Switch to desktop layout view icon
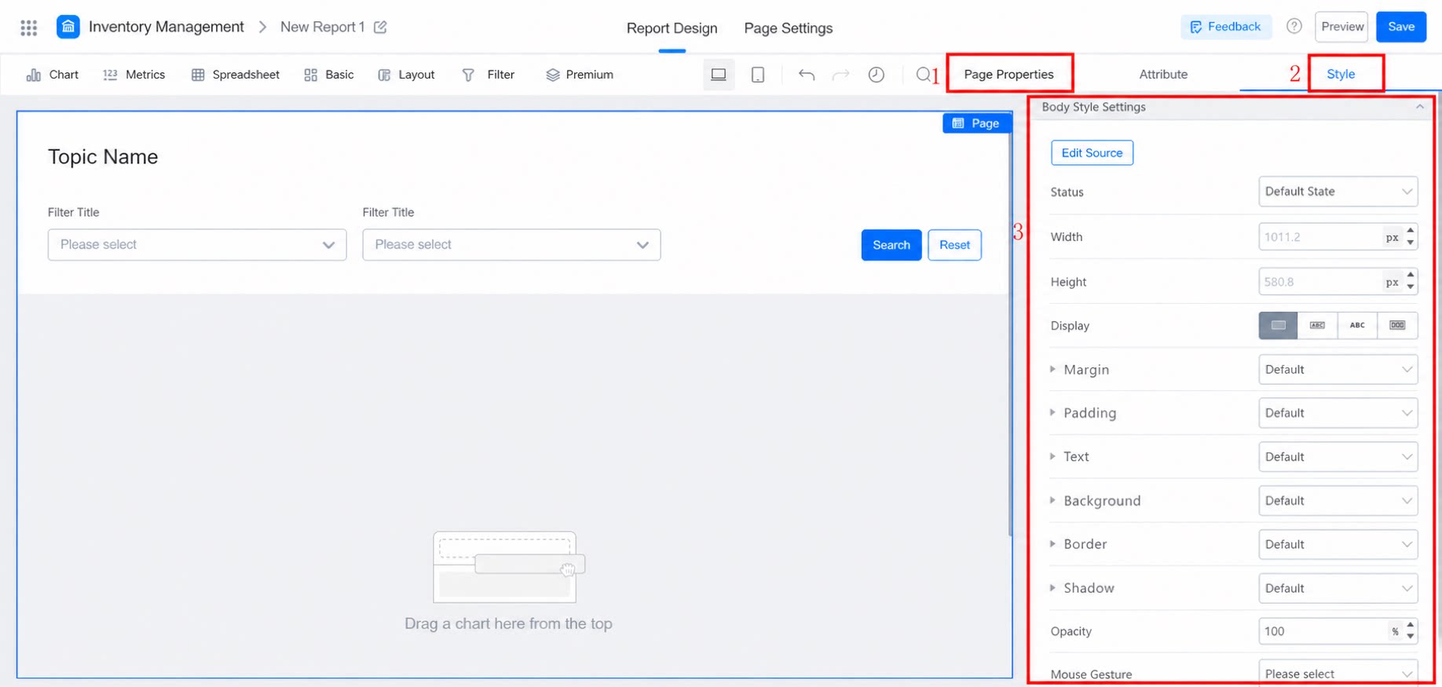This screenshot has height=687, width=1442. pos(719,75)
